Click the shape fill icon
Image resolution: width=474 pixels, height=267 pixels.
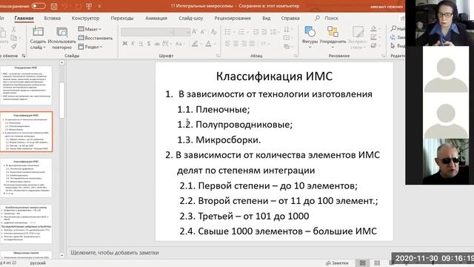(374, 29)
